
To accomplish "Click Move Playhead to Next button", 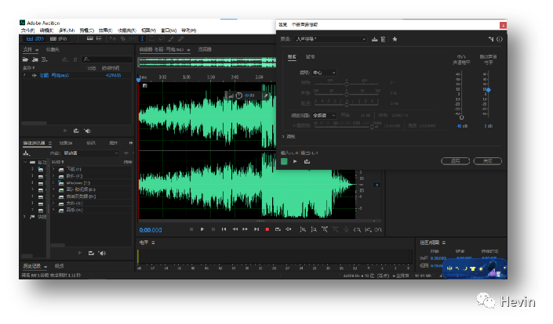I will point(256,229).
